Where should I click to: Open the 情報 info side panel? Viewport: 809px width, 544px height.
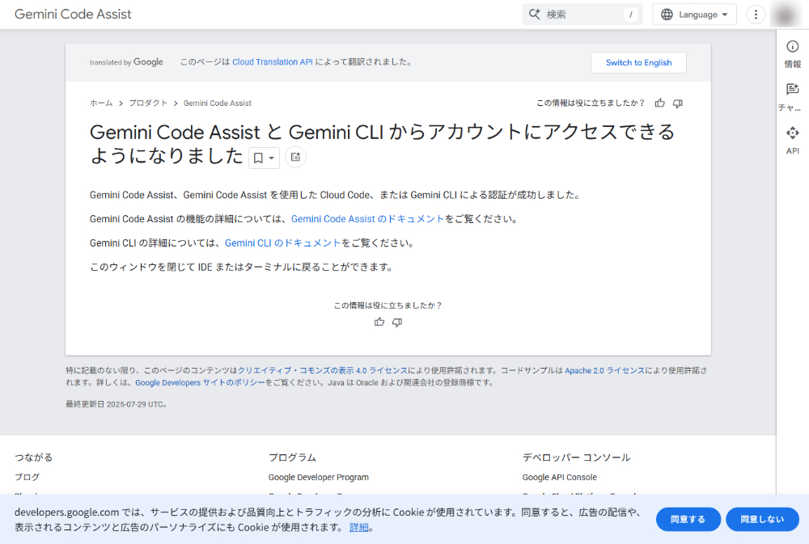[x=793, y=53]
